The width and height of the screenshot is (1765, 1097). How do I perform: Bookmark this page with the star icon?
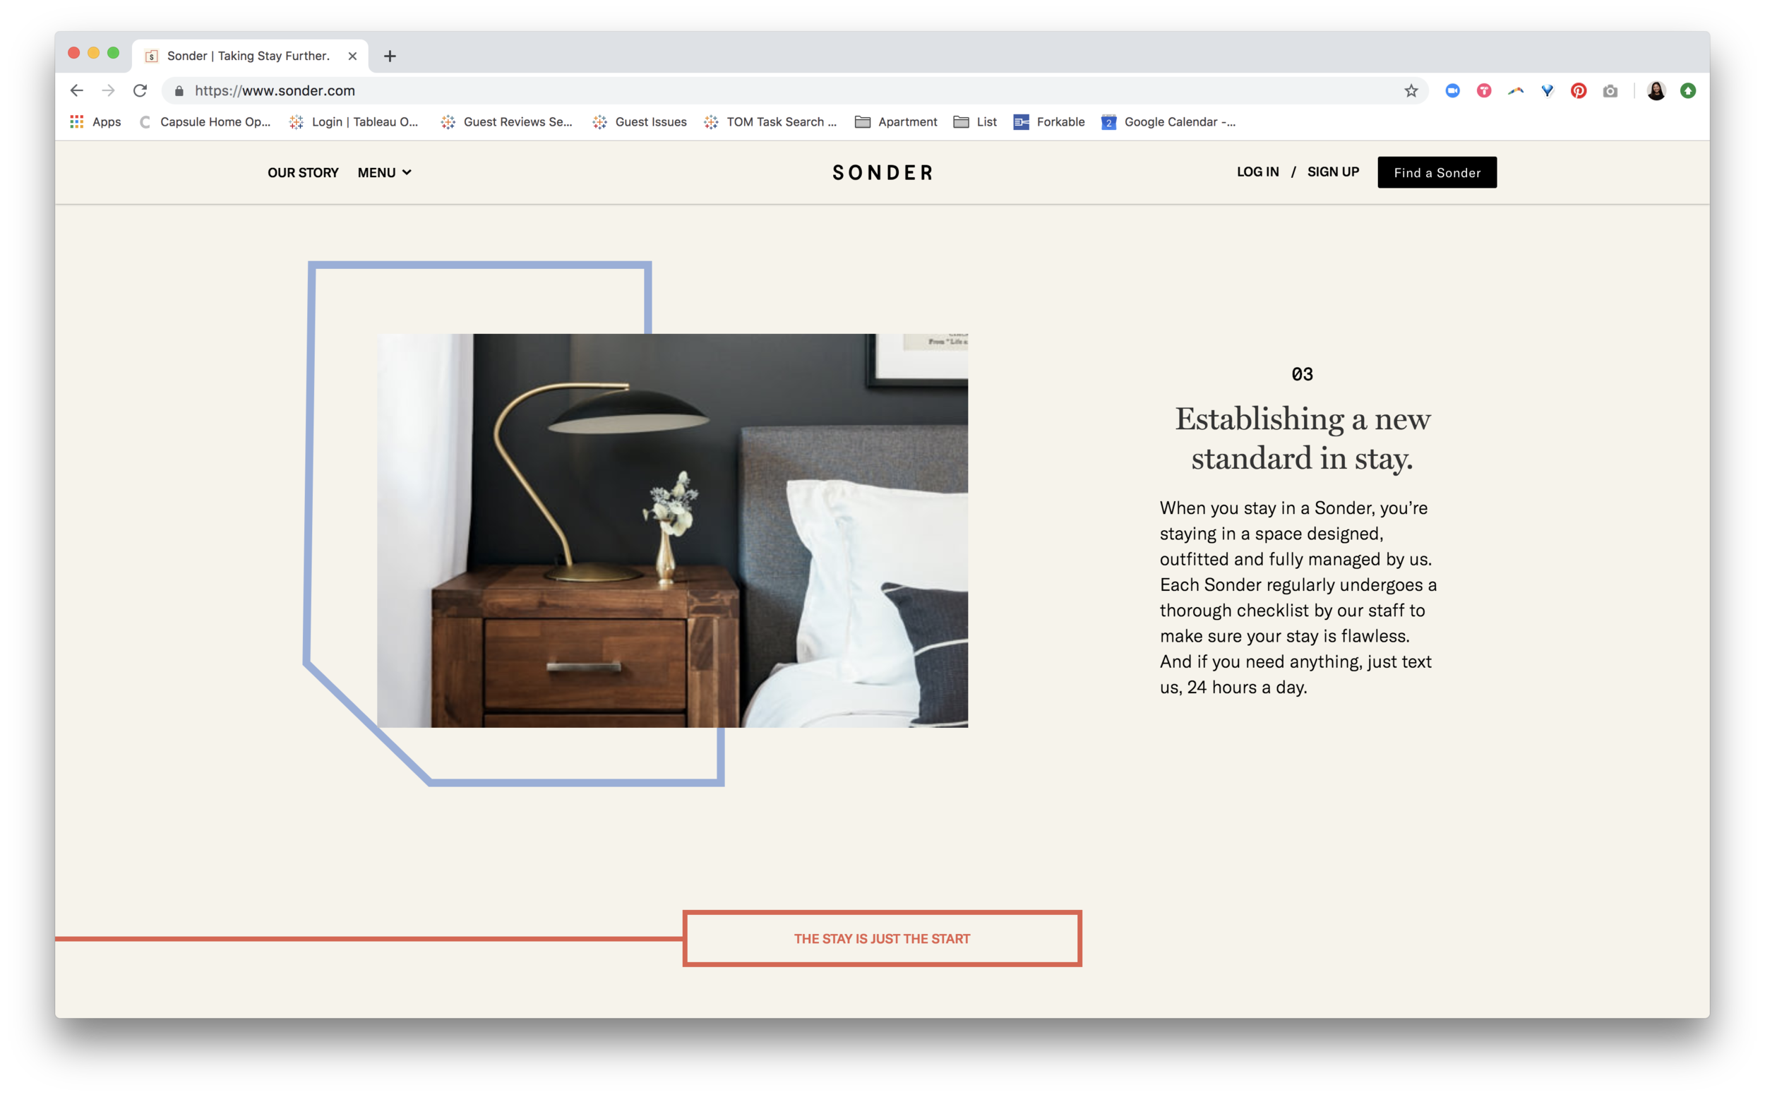tap(1411, 90)
